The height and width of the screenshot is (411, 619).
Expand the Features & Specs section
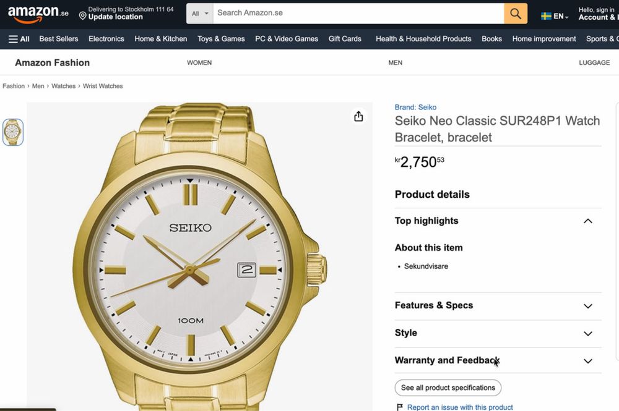(587, 306)
